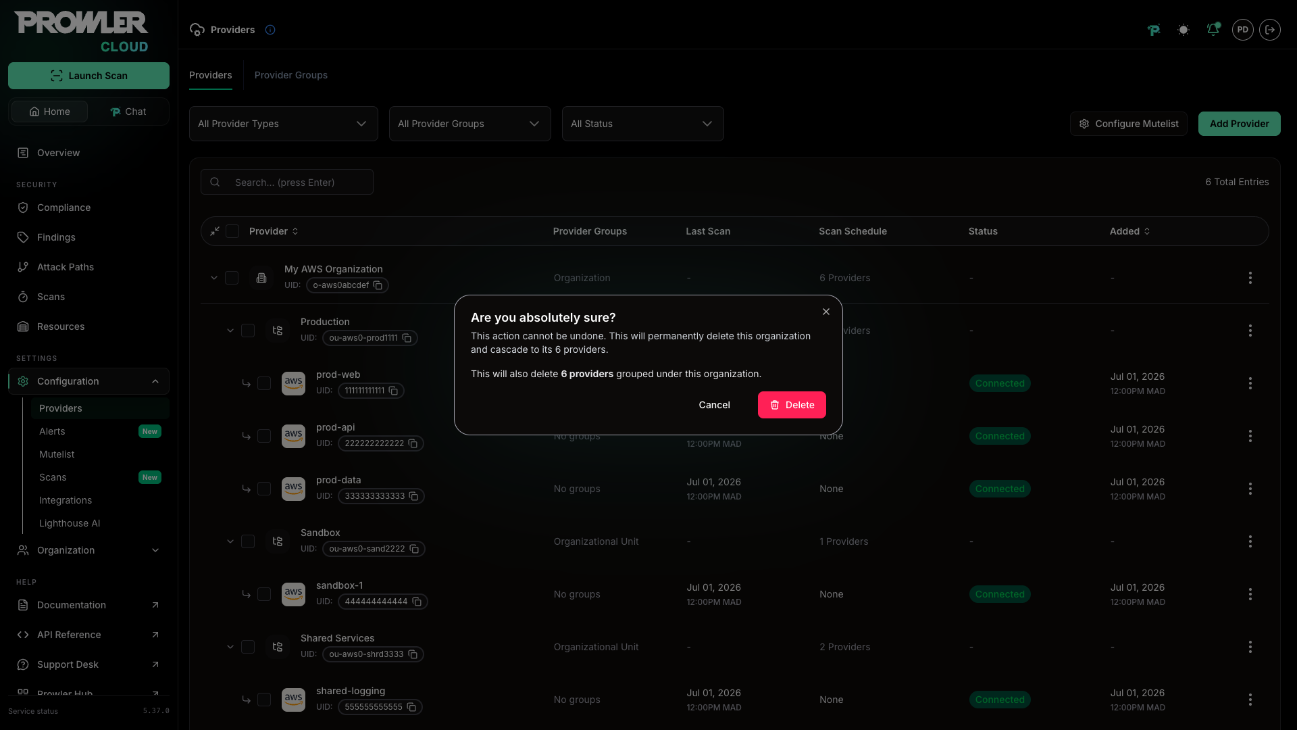Copy UID 555555555555
Image resolution: width=1297 pixels, height=730 pixels.
tap(412, 707)
